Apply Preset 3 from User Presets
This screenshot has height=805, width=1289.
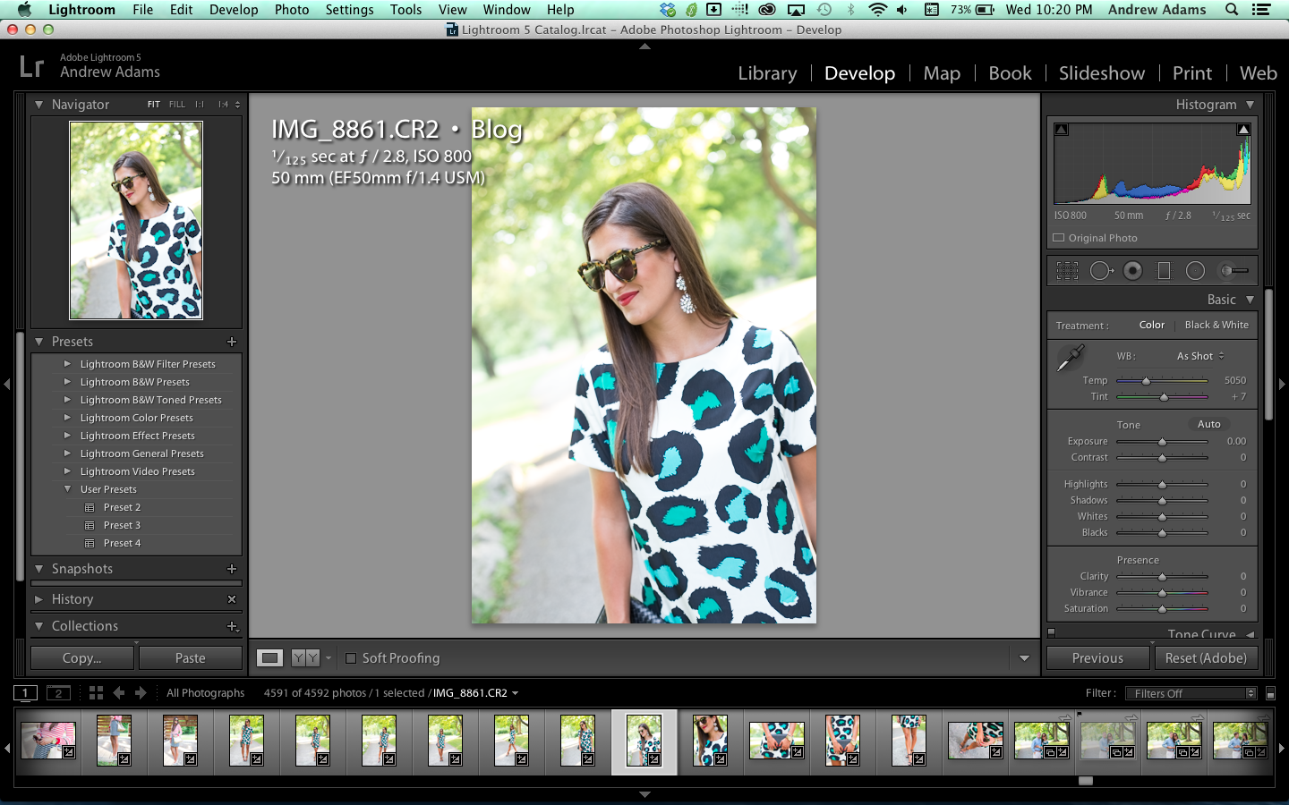pyautogui.click(x=122, y=525)
